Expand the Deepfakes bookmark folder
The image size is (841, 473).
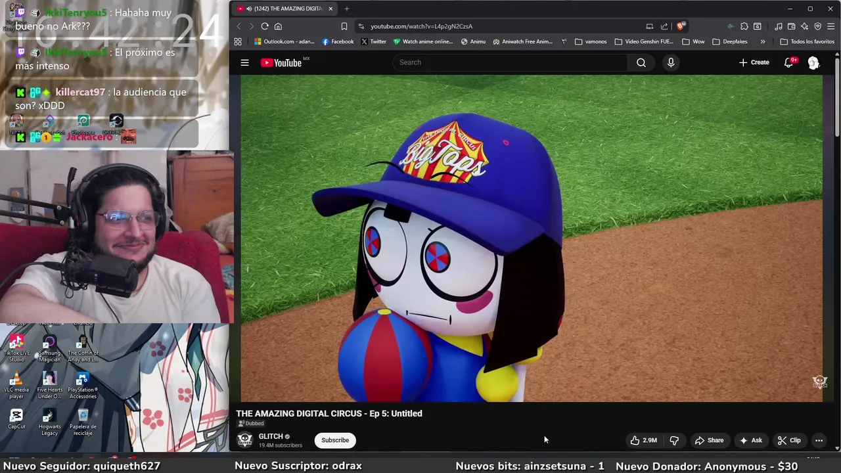click(729, 41)
